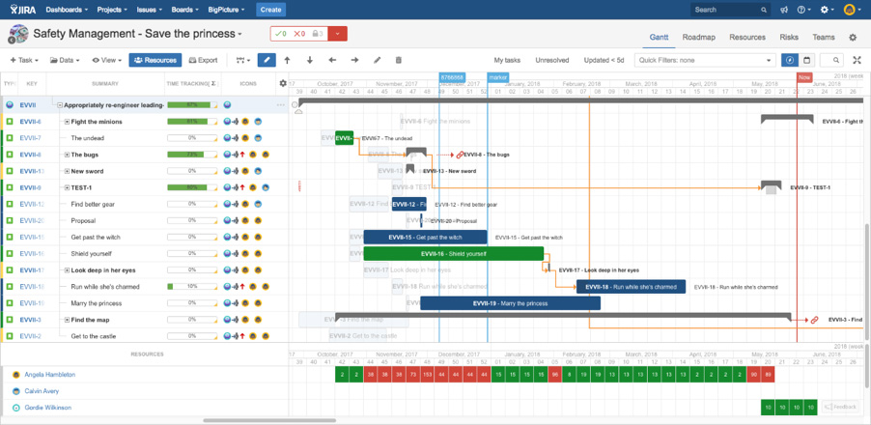Open Gantt configuration gear beside Teams tab
871x425 pixels.
tap(853, 38)
